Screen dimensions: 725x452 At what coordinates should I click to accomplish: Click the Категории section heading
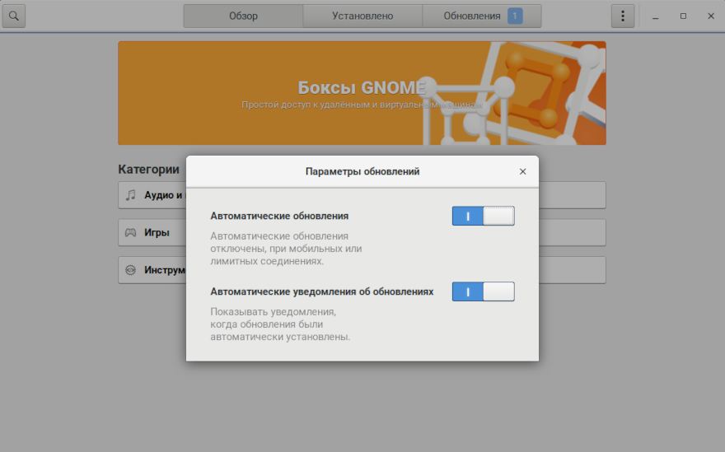(148, 169)
